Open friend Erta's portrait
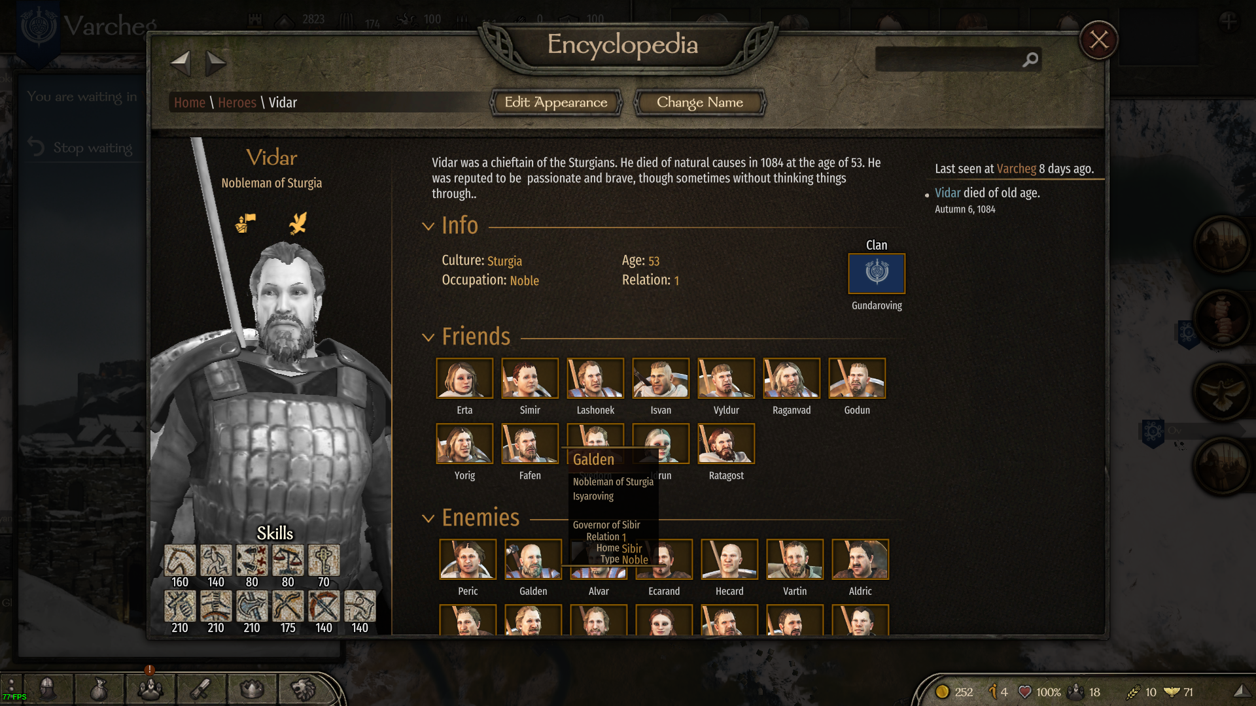This screenshot has width=1256, height=706. coord(464,378)
